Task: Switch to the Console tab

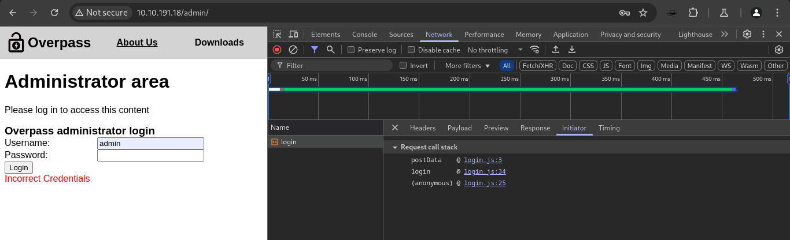Action: [364, 35]
